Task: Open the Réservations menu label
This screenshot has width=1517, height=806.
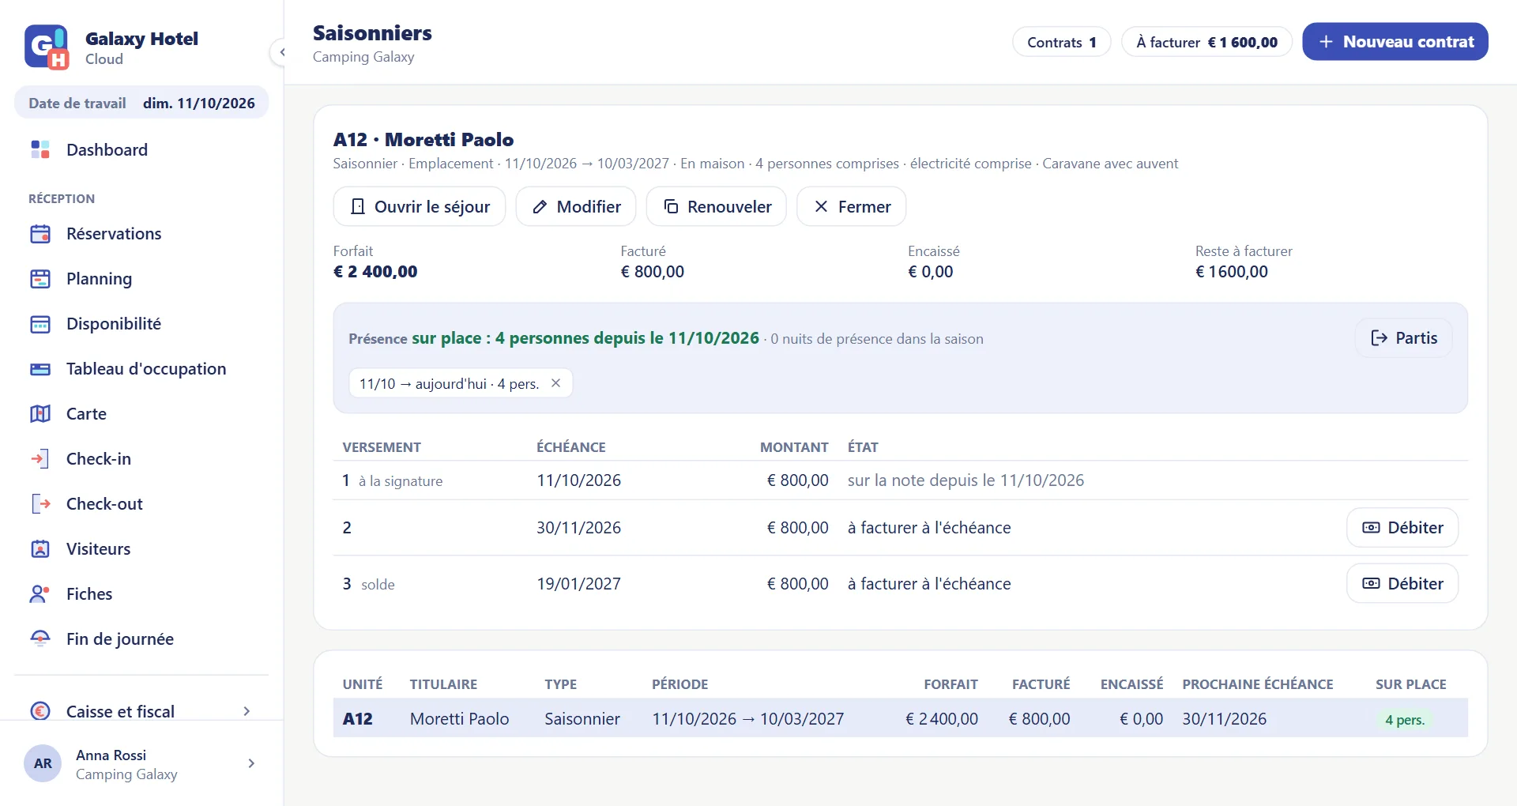Action: (114, 234)
